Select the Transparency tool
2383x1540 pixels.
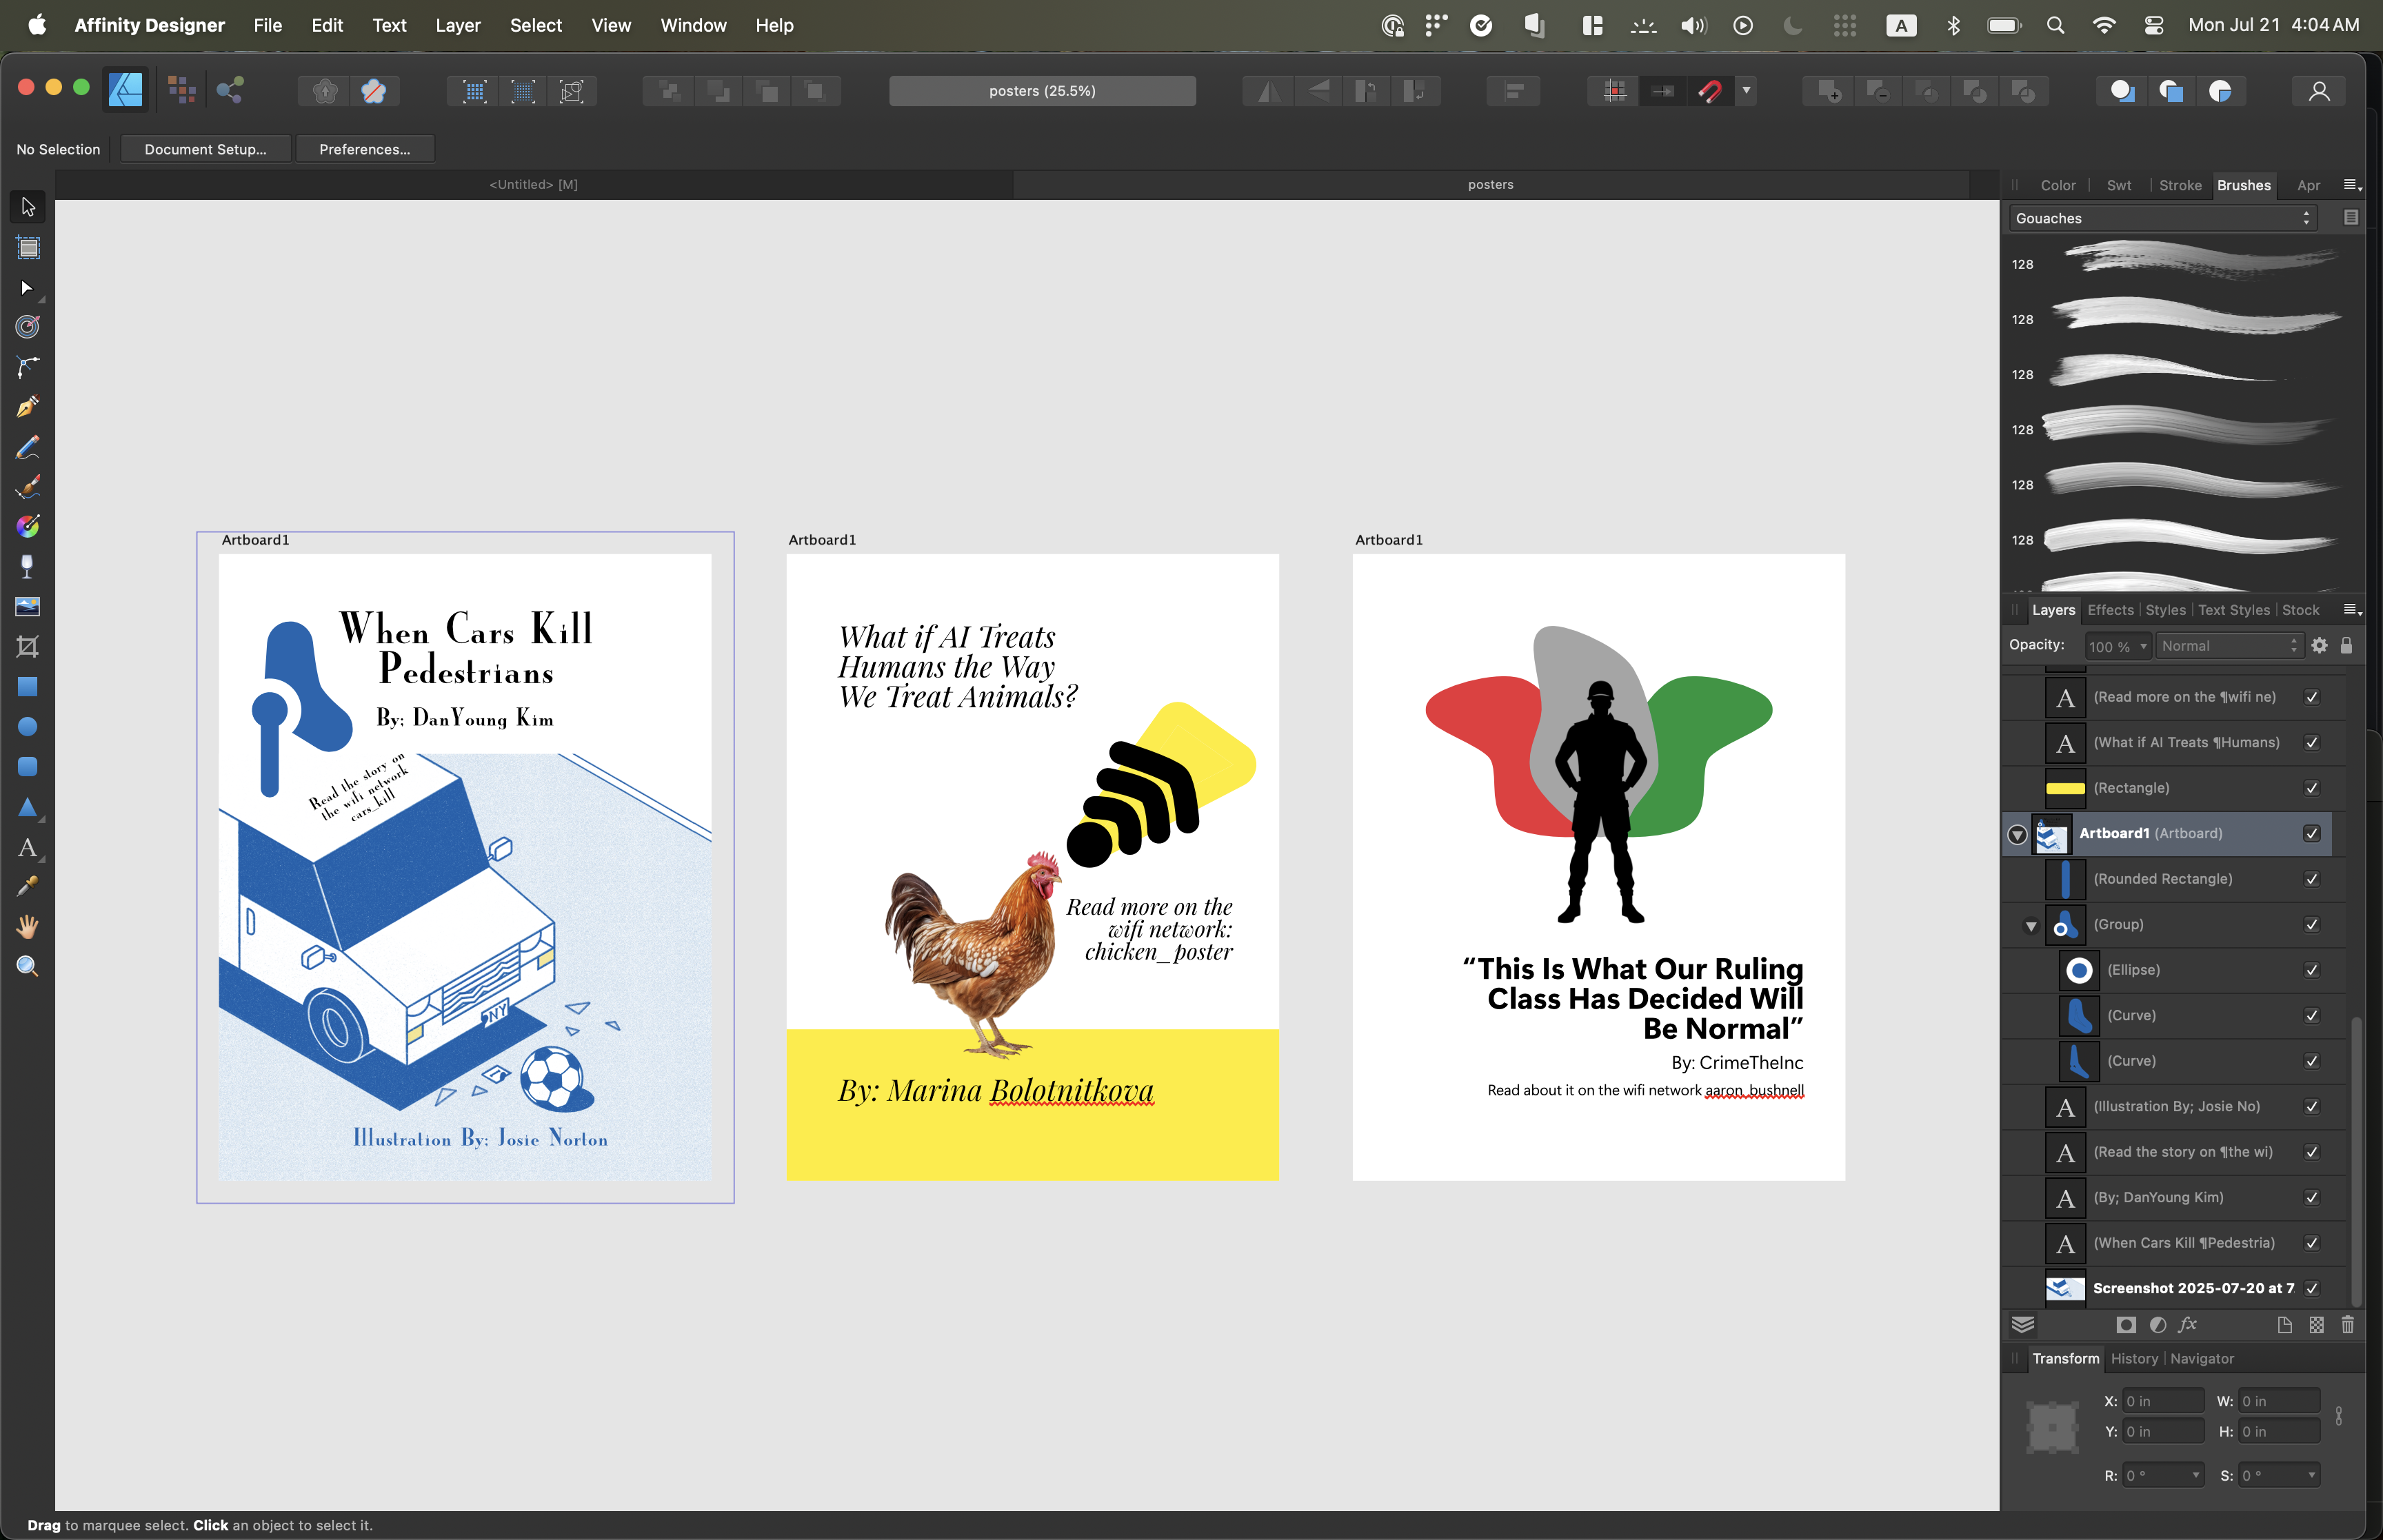coord(28,567)
